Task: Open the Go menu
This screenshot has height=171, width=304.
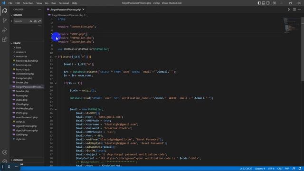Action: pyautogui.click(x=47, y=3)
